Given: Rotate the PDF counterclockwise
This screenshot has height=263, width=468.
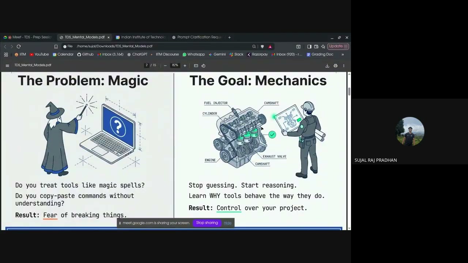Looking at the screenshot, I should click(203, 66).
